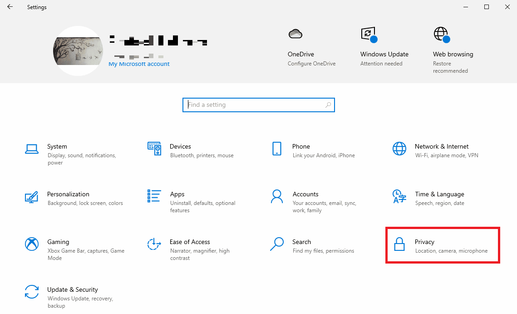Open the System settings title
This screenshot has width=517, height=314.
(x=57, y=146)
